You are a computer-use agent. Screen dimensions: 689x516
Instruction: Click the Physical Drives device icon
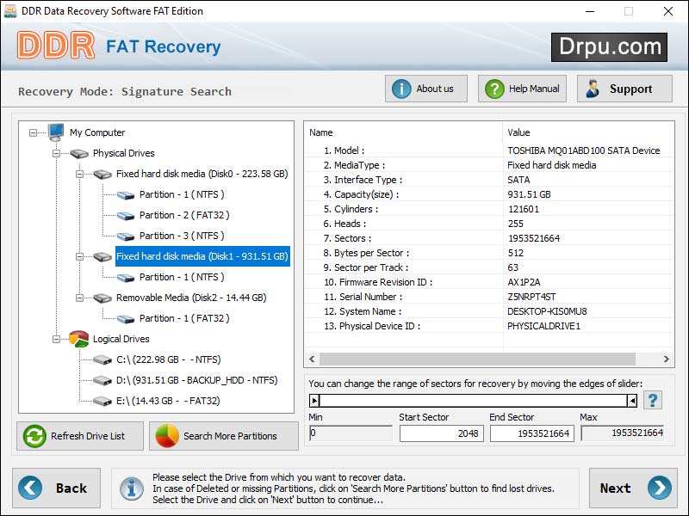pos(78,153)
